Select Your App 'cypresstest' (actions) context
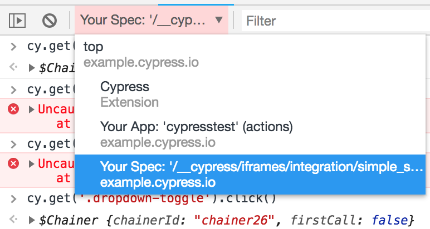The image size is (430, 229). [250, 135]
